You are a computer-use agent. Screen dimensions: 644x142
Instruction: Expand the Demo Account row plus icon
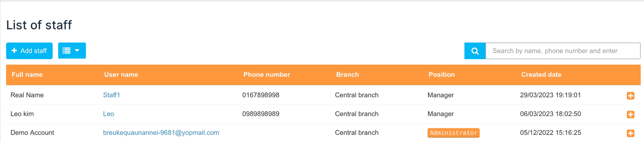(630, 133)
